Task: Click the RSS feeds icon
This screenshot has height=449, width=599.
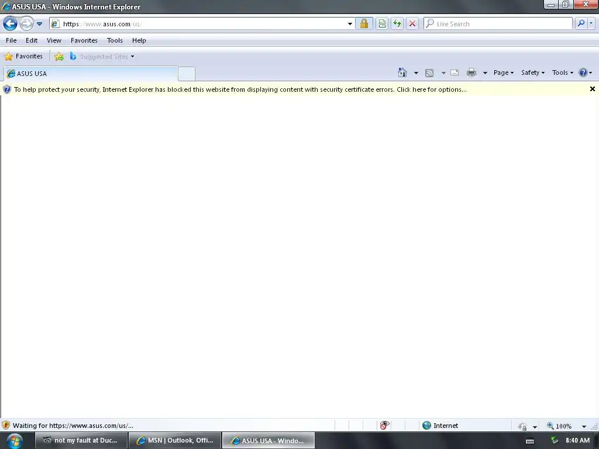Action: (x=429, y=73)
